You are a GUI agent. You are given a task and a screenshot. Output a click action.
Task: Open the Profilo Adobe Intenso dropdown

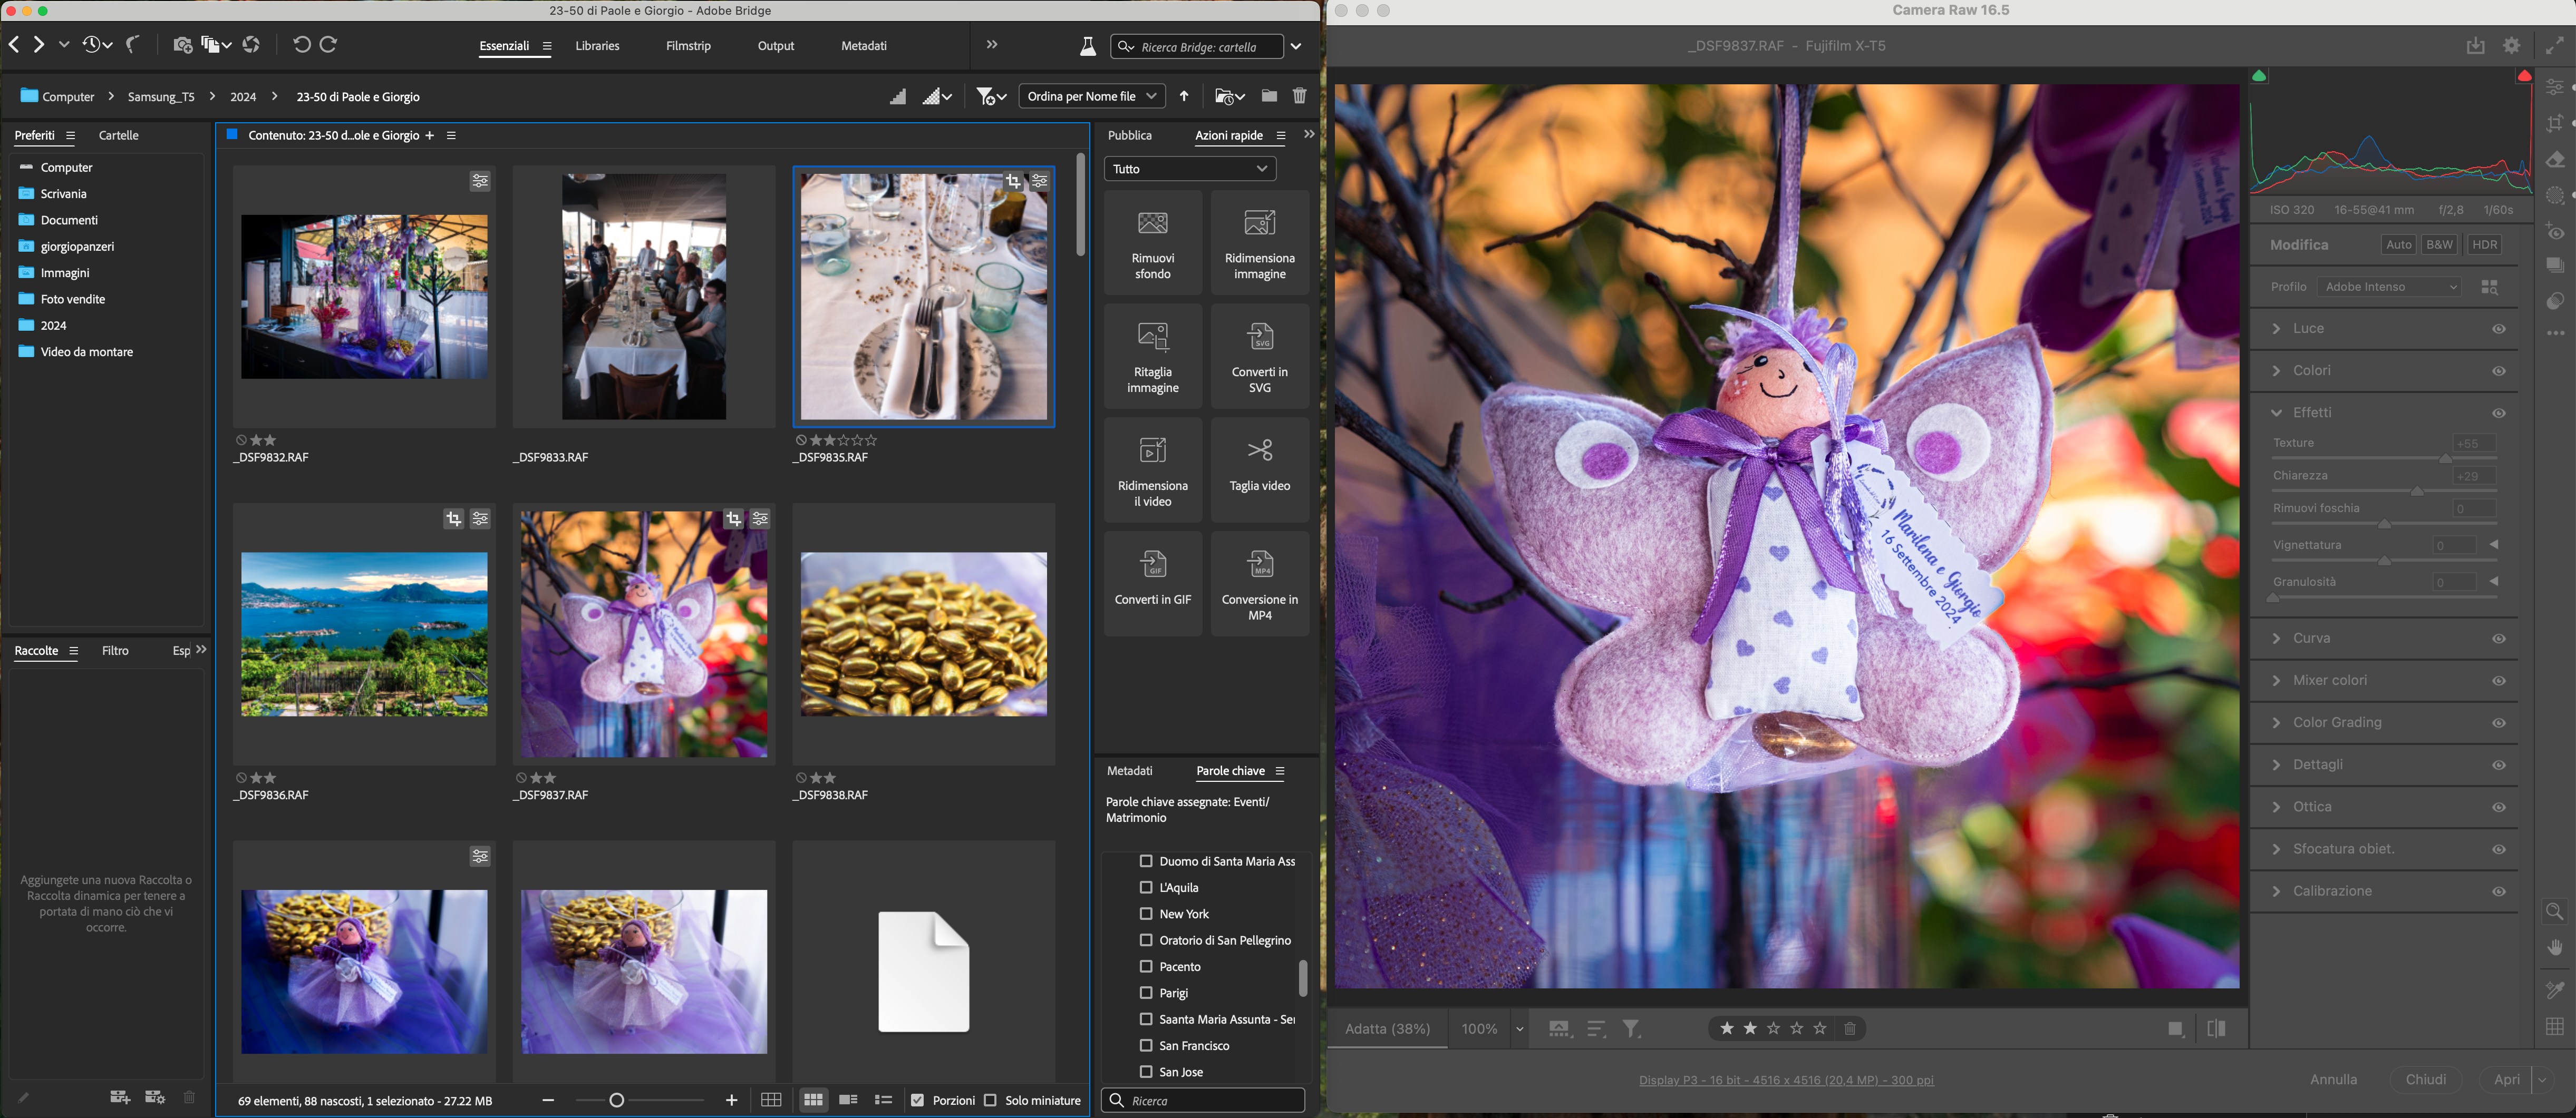(2388, 287)
